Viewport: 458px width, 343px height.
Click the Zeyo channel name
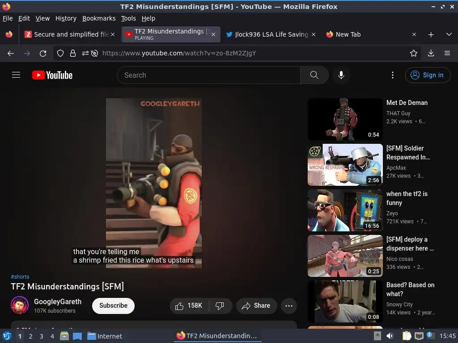click(392, 213)
